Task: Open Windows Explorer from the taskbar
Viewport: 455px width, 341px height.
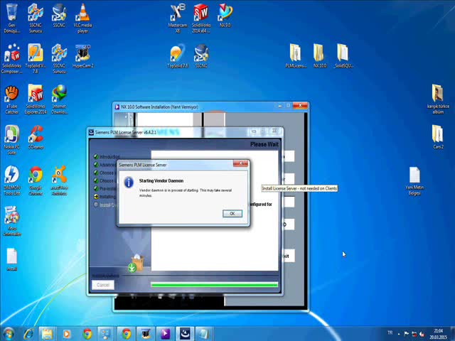Action: tap(47, 334)
